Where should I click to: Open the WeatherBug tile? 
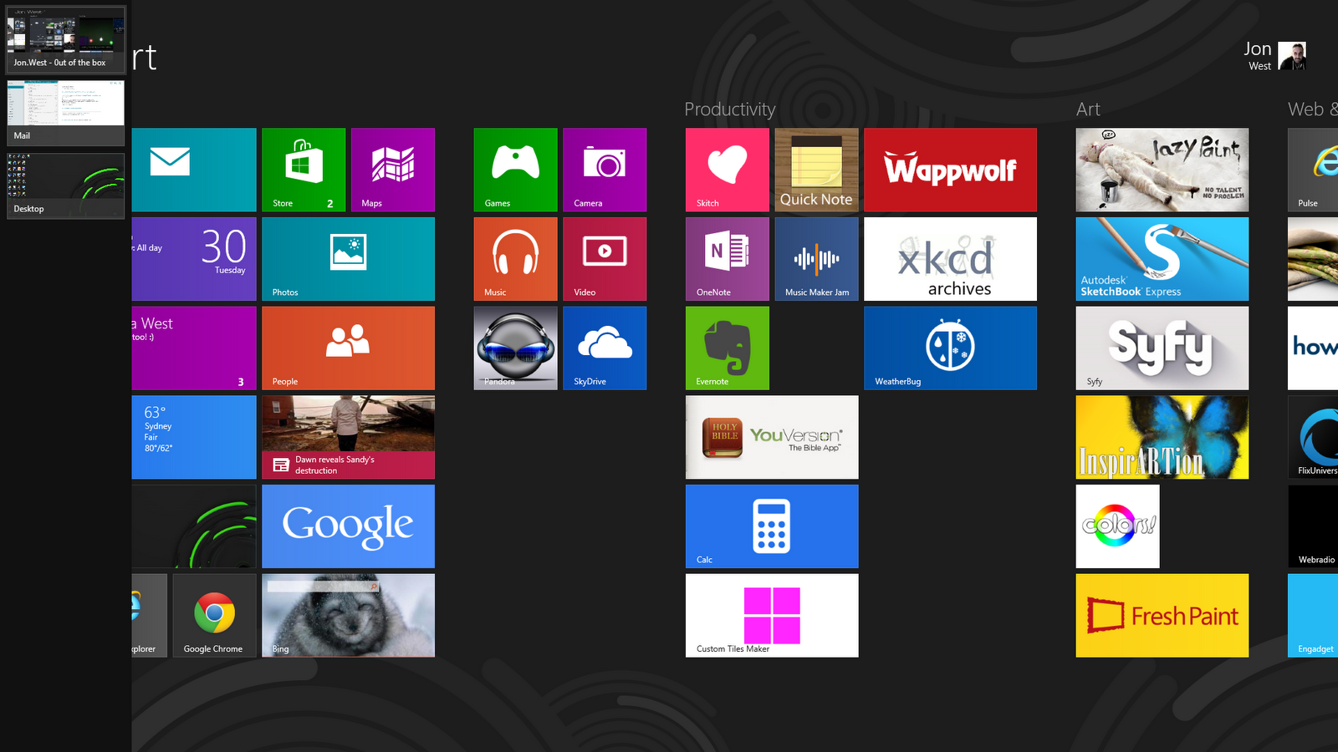pyautogui.click(x=950, y=348)
